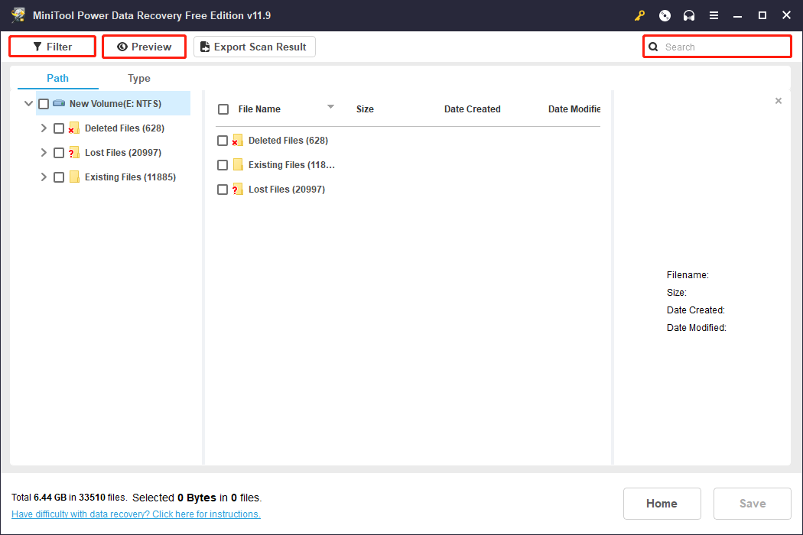Check Deleted Files (628) checkbox in file list
Image resolution: width=803 pixels, height=535 pixels.
tap(223, 141)
